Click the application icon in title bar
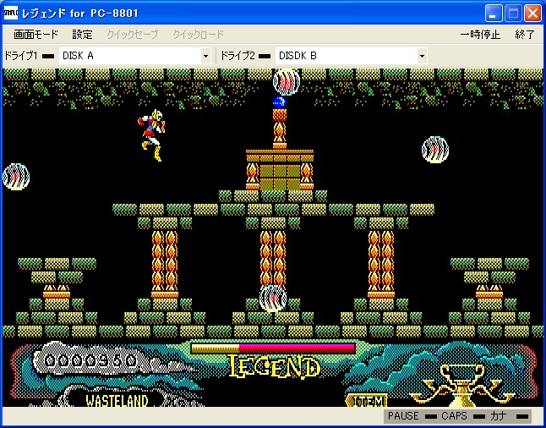This screenshot has height=428, width=546. 10,13
